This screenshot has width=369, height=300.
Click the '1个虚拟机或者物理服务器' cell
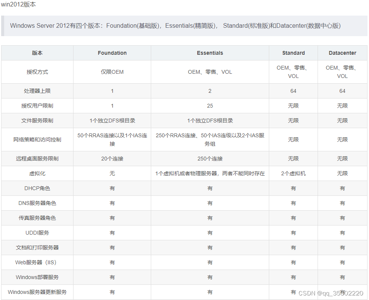210,173
